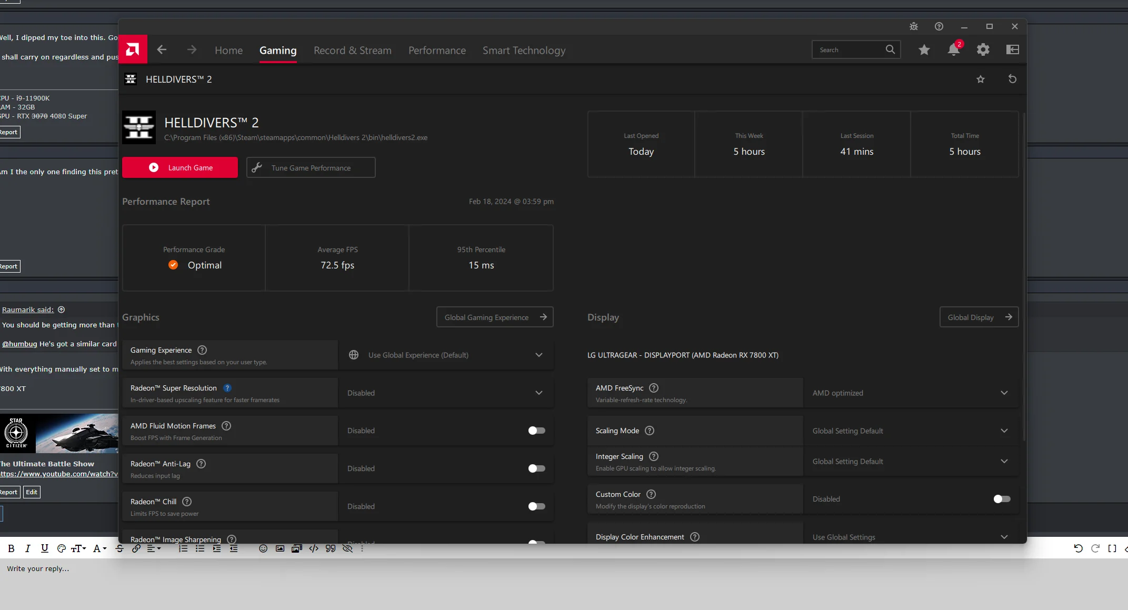This screenshot has width=1128, height=610.
Task: Enable Radeon Anti-Lag toggle
Action: pos(536,468)
